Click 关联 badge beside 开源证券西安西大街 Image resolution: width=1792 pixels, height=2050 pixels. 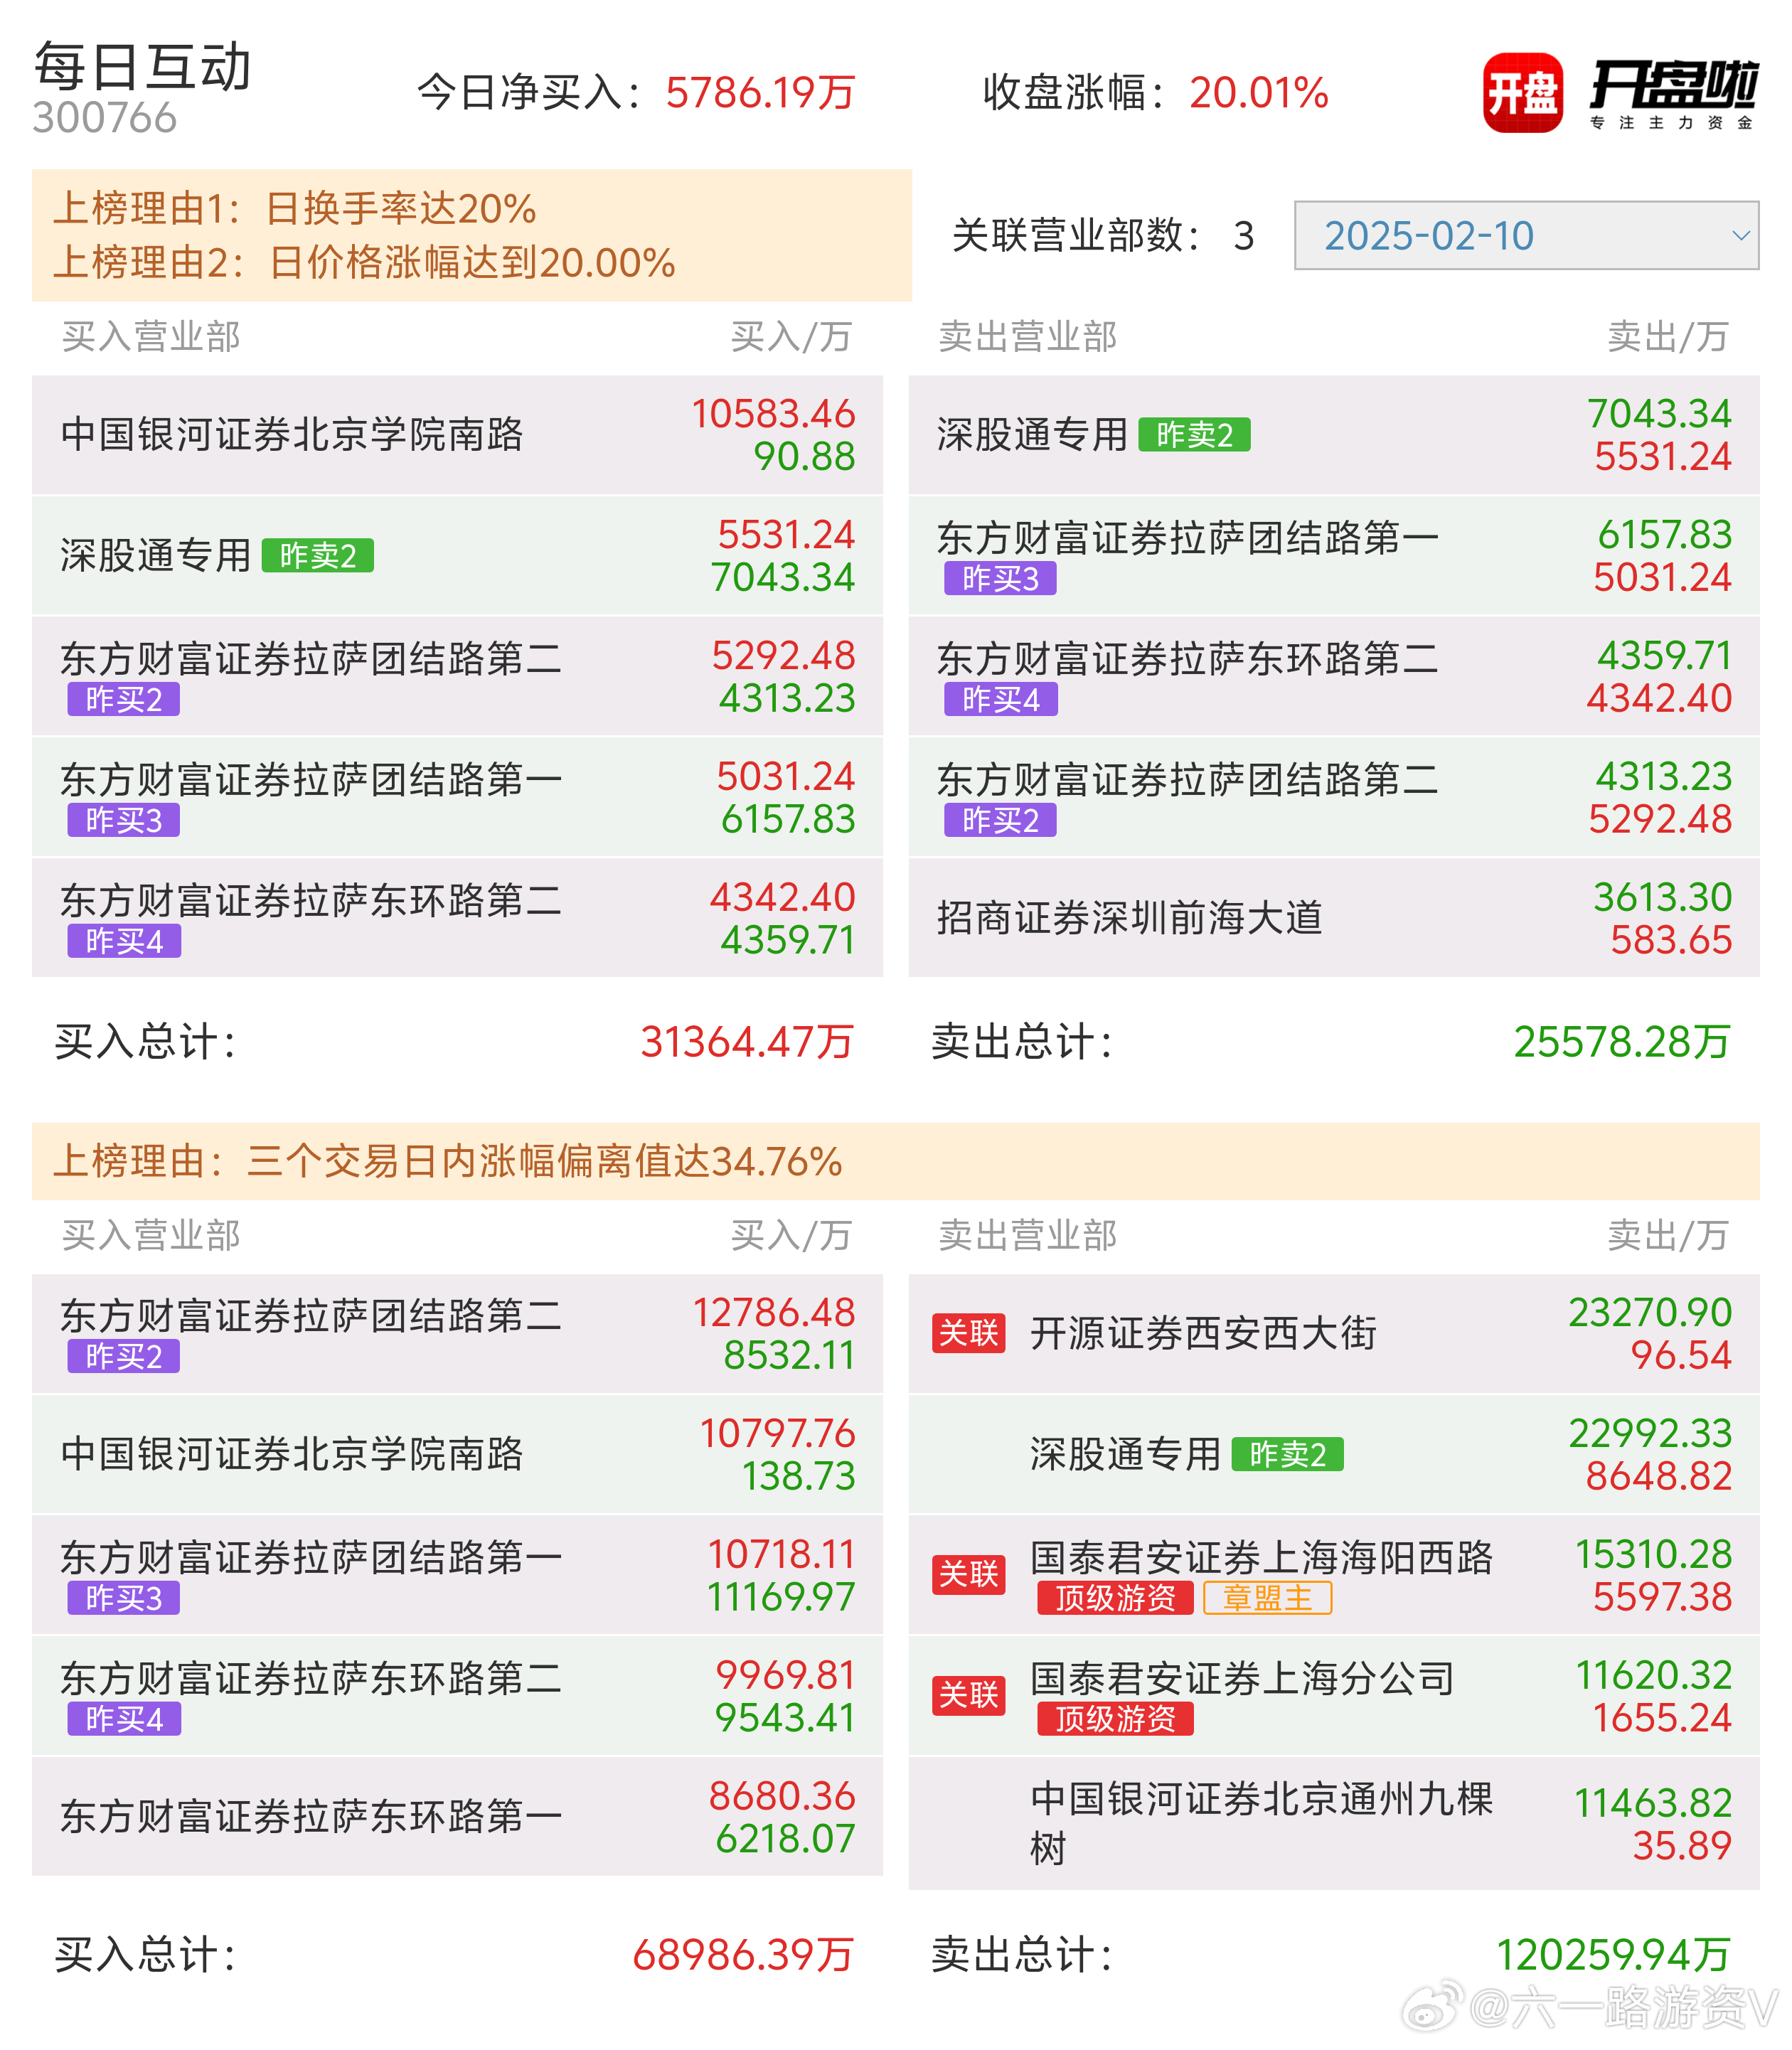968,1333
